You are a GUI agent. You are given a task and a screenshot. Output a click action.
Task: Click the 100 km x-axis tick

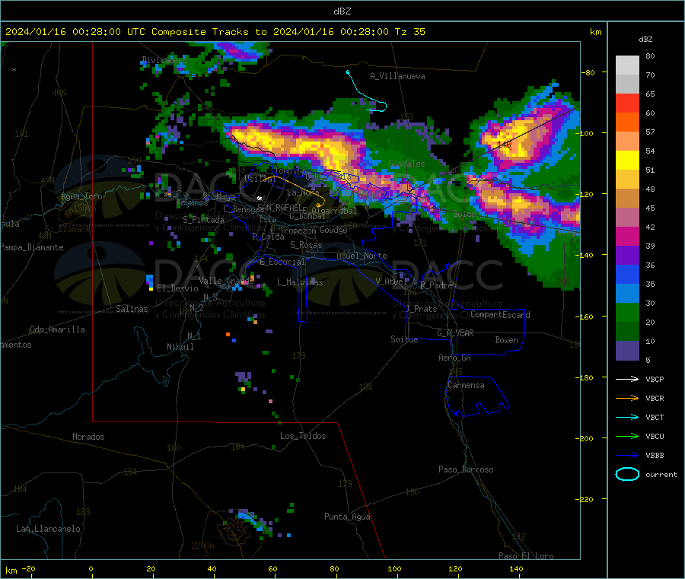pos(394,568)
